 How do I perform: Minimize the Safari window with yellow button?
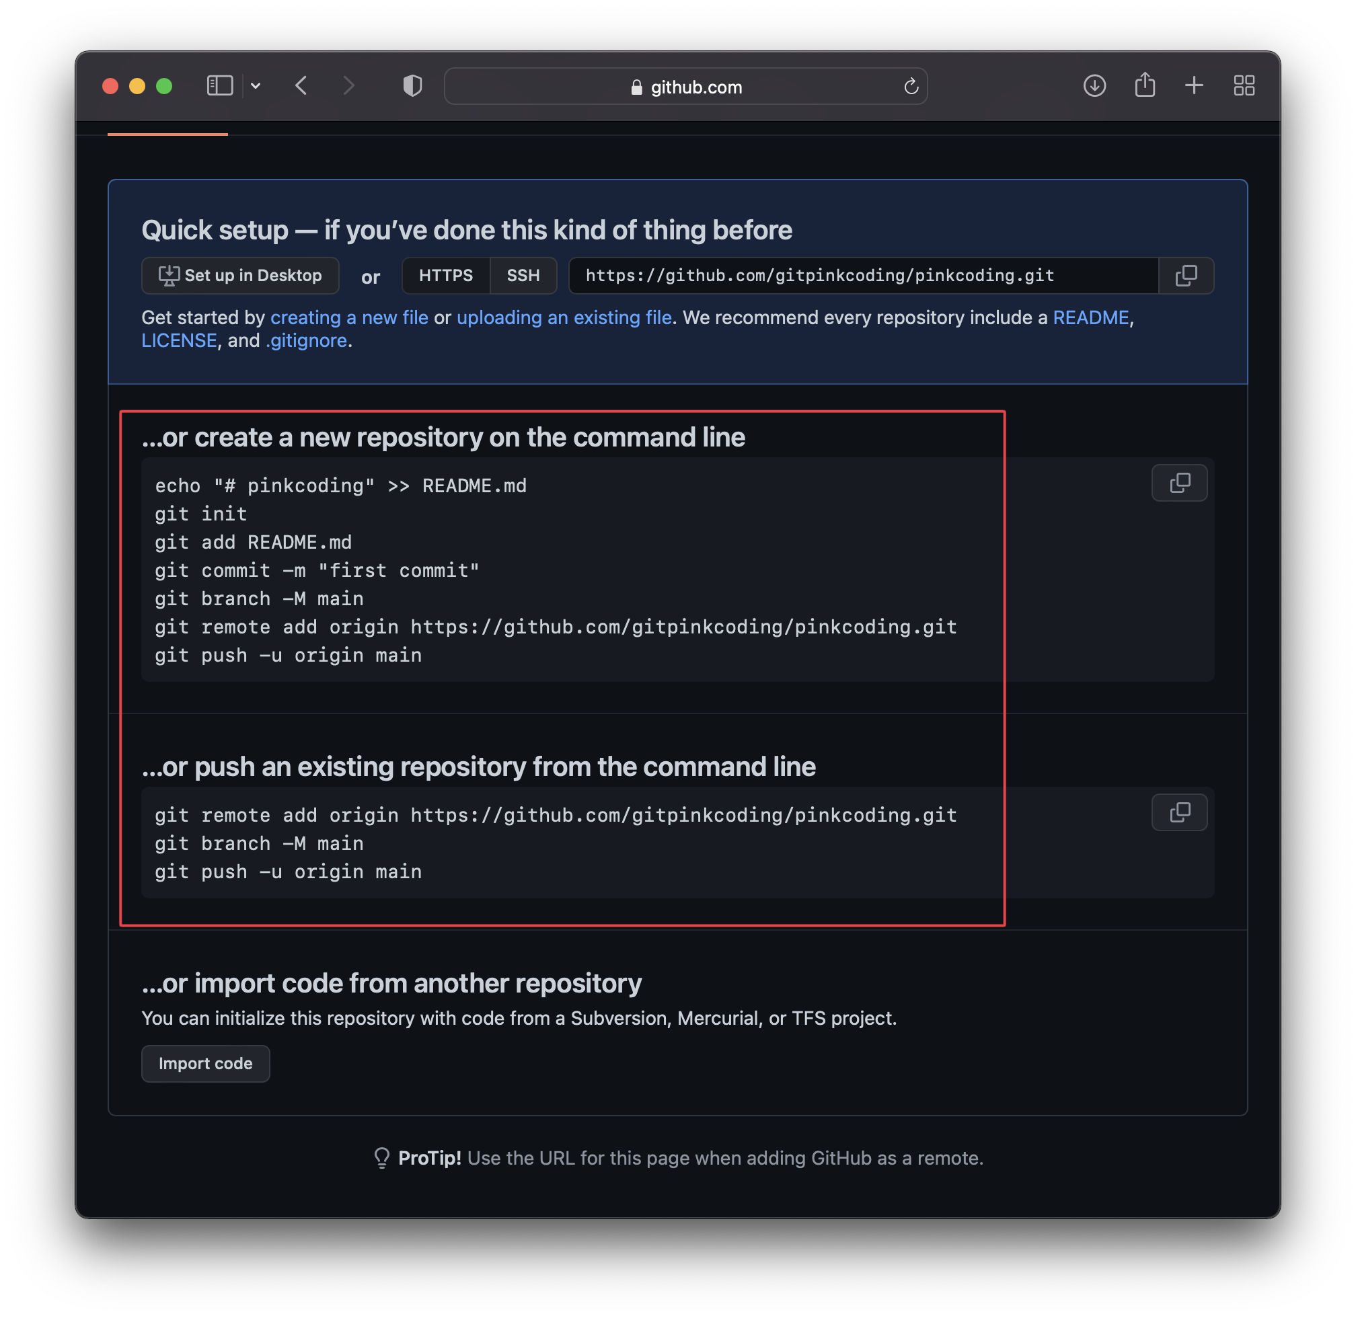[x=137, y=86]
